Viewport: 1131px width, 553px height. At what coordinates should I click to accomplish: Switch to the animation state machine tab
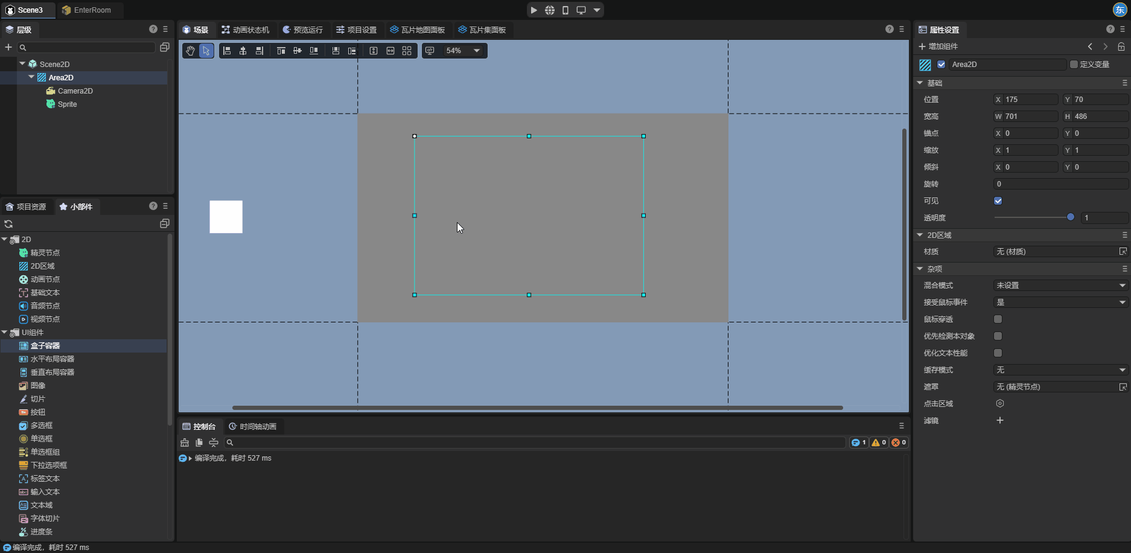tap(245, 30)
